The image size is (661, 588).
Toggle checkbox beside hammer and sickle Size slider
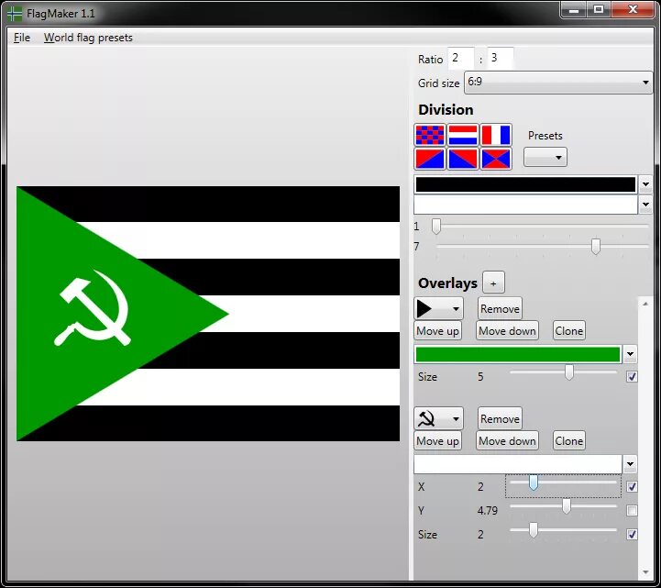tap(632, 535)
